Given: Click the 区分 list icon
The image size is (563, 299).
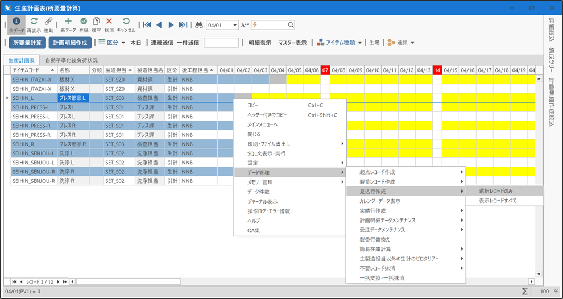Looking at the screenshot, I should coord(102,43).
